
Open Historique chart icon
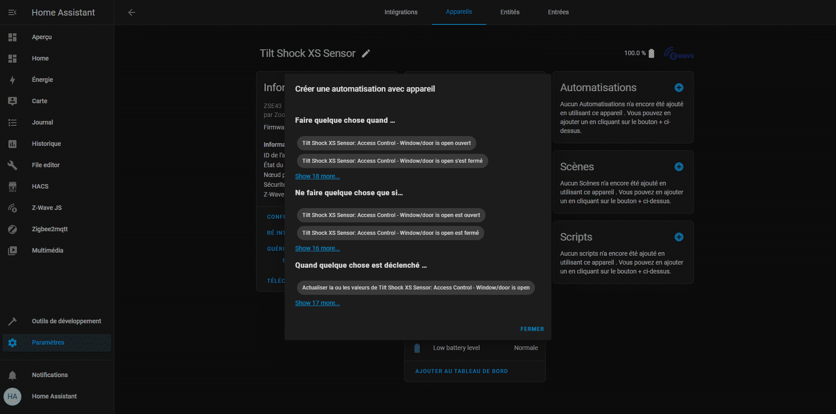12,144
